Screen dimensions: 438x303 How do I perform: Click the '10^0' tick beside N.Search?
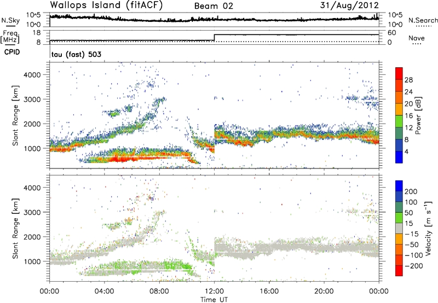tap(395, 25)
